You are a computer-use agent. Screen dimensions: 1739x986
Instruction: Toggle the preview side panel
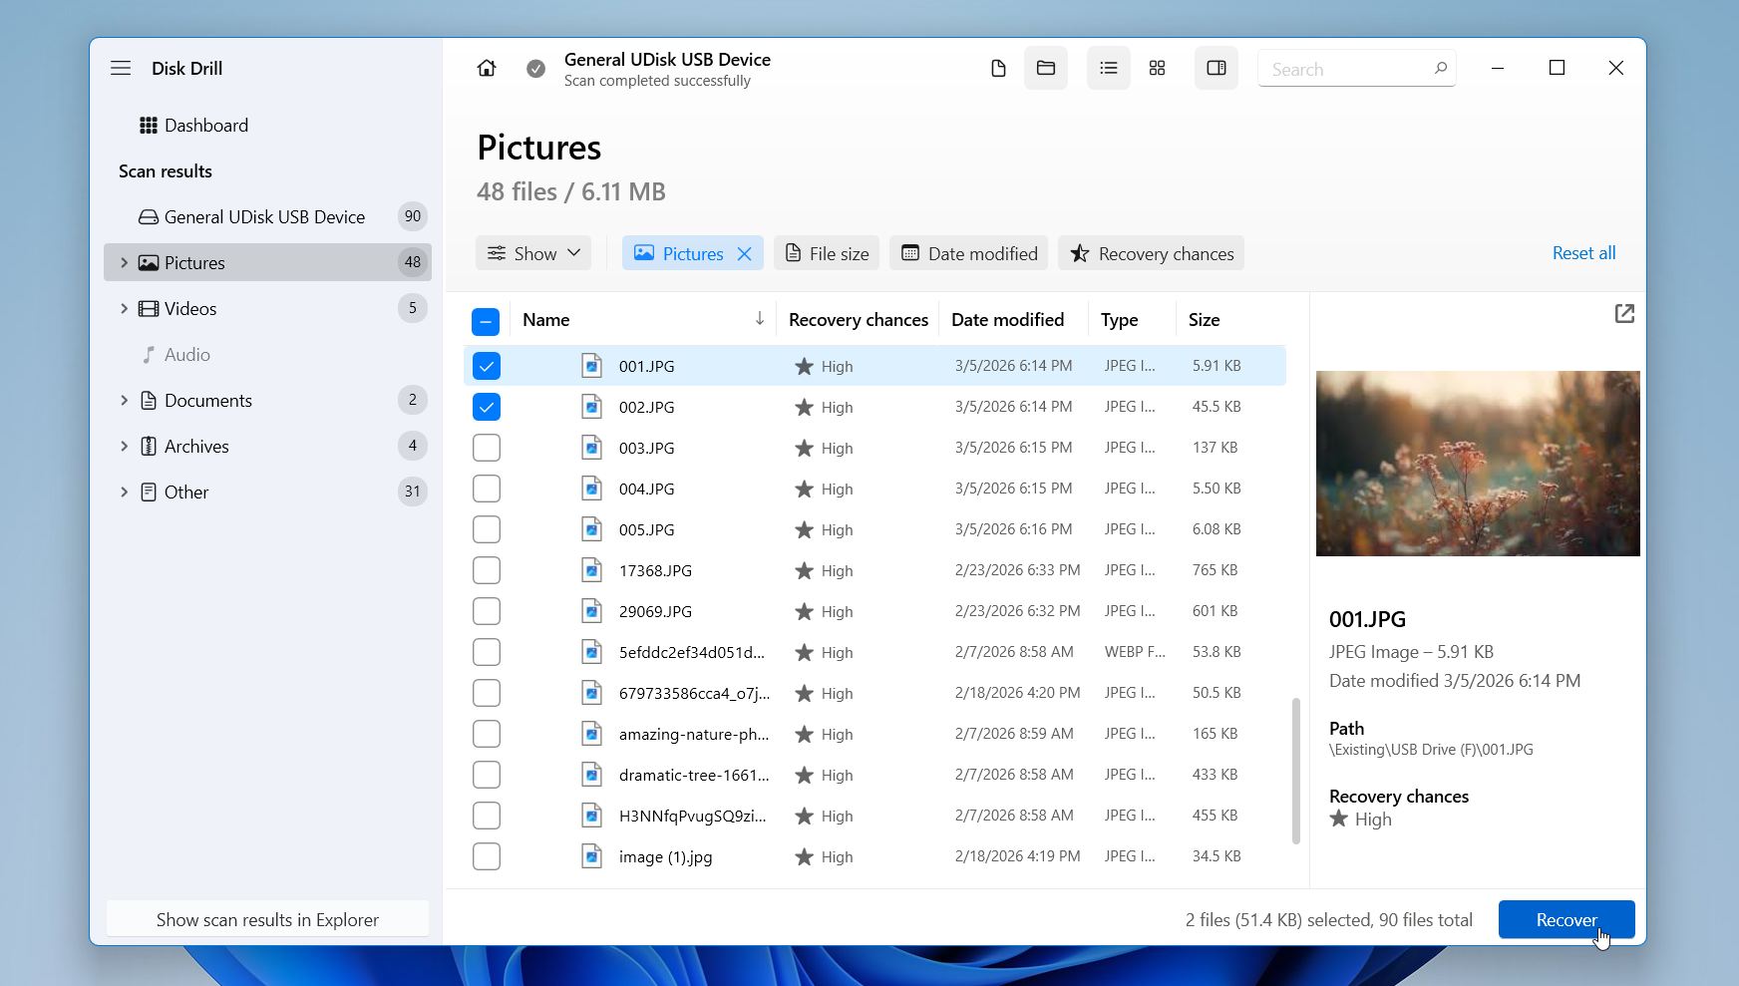pyautogui.click(x=1216, y=68)
